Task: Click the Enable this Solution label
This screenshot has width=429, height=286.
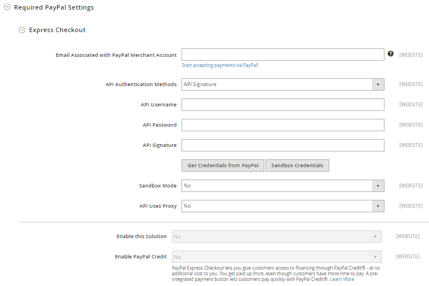Action: [x=141, y=236]
